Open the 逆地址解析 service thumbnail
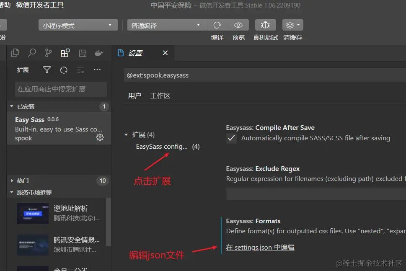 point(33,214)
